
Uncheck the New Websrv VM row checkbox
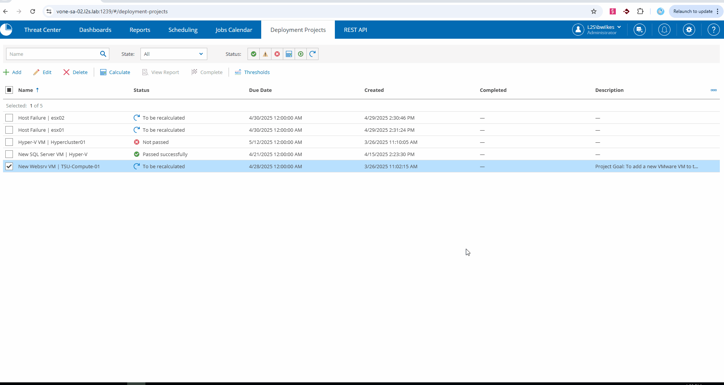coord(9,166)
